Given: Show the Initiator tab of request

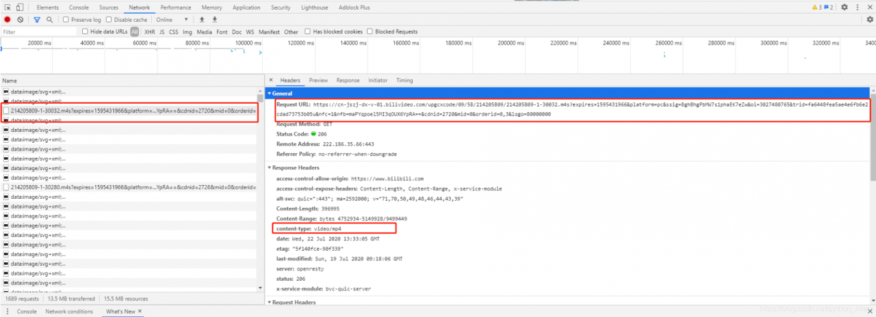Looking at the screenshot, I should 378,80.
